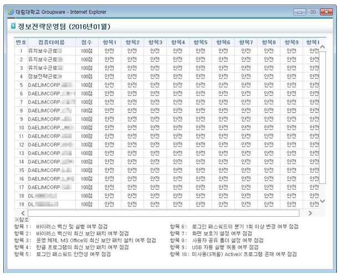Click the 컴퓨터이름 column header
Image resolution: width=338 pixels, height=276 pixels.
[x=52, y=42]
